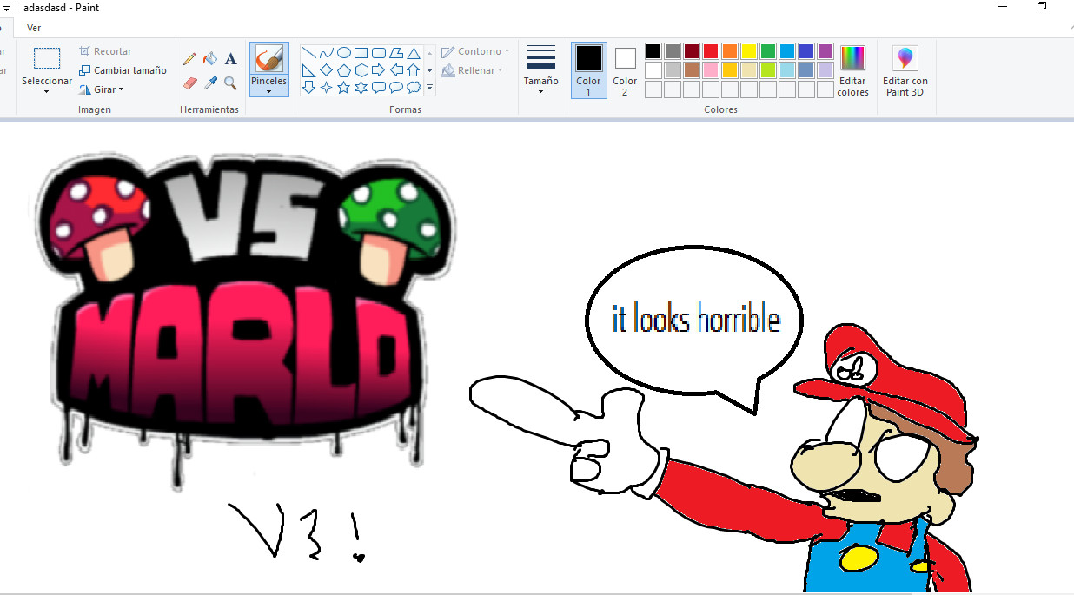Viewport: 1074px width, 595px height.
Task: Select the Magnifier tool
Action: tap(230, 83)
